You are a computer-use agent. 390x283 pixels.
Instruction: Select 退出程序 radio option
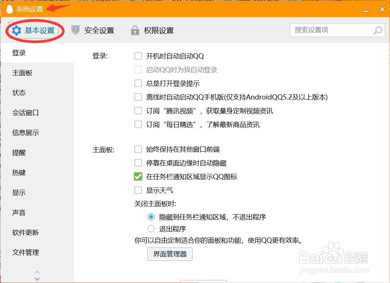[x=151, y=229]
